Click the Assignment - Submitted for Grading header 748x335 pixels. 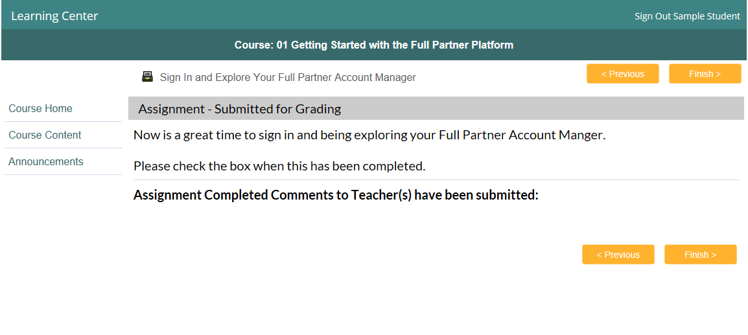tap(436, 108)
